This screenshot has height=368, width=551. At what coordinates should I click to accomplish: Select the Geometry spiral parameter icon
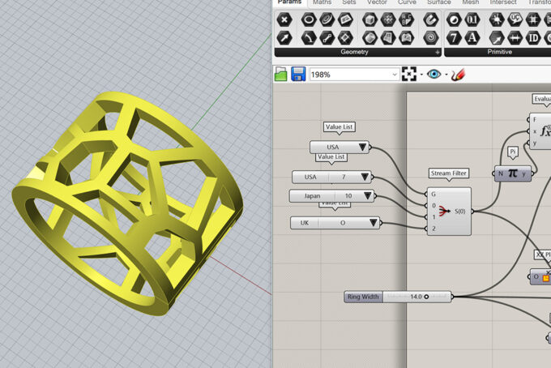click(431, 37)
